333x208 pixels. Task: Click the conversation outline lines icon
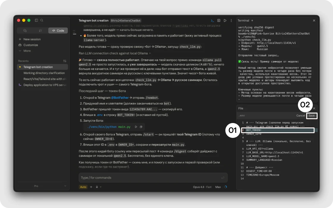click(x=75, y=32)
